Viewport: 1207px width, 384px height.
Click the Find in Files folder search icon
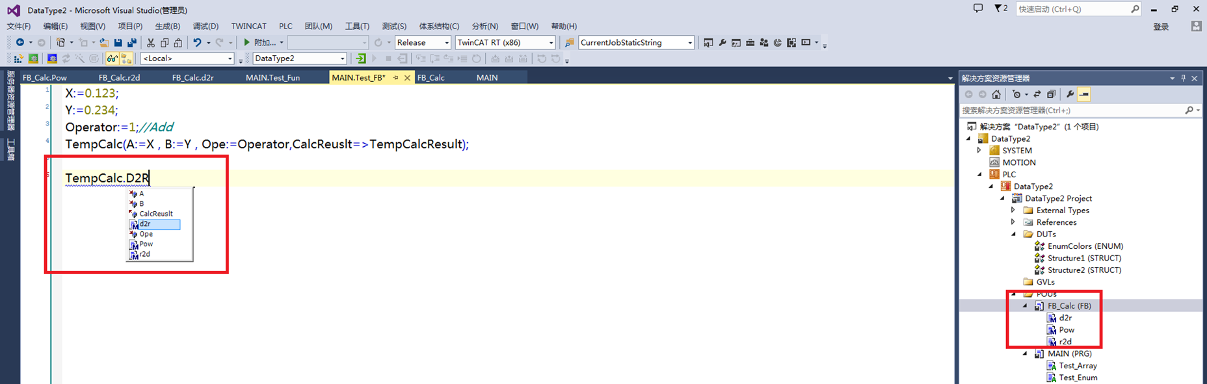[x=569, y=42]
